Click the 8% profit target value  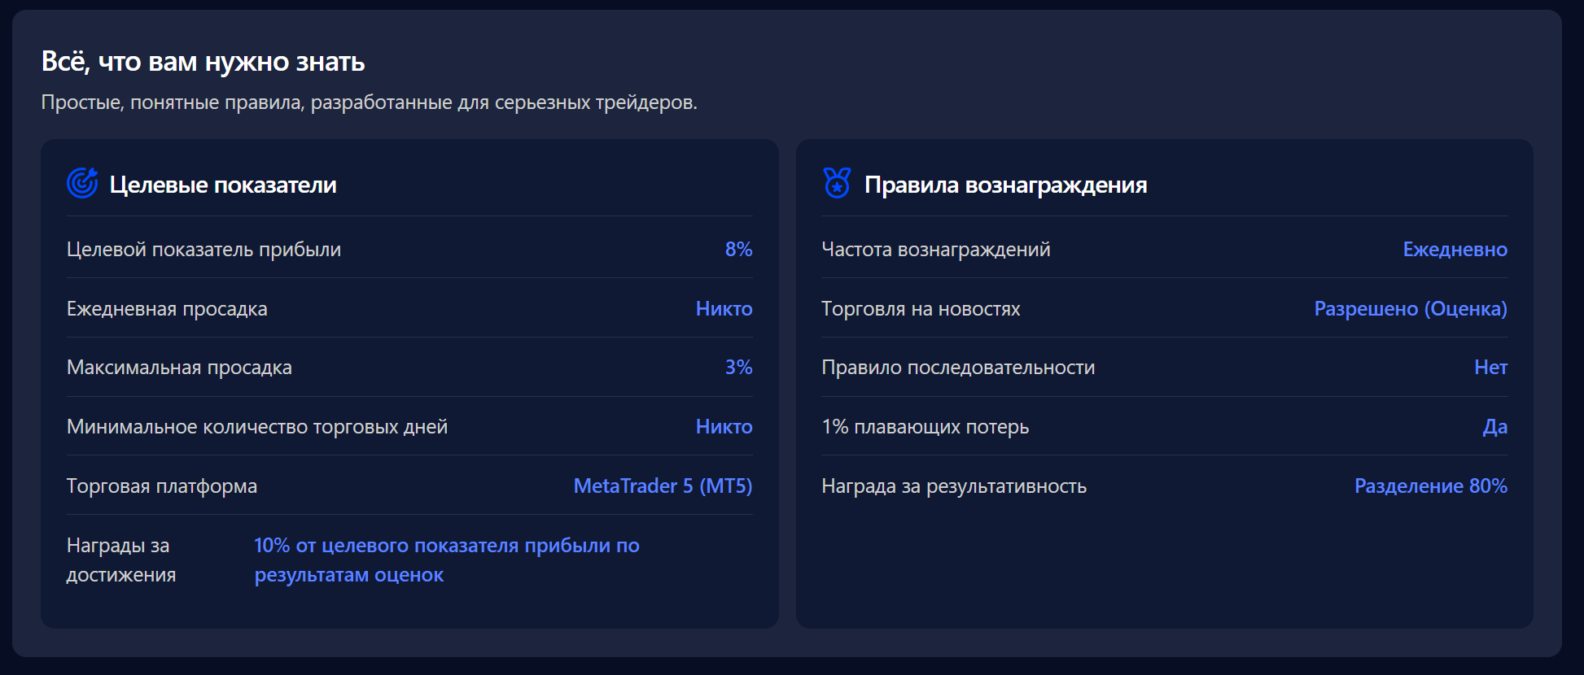pyautogui.click(x=738, y=249)
